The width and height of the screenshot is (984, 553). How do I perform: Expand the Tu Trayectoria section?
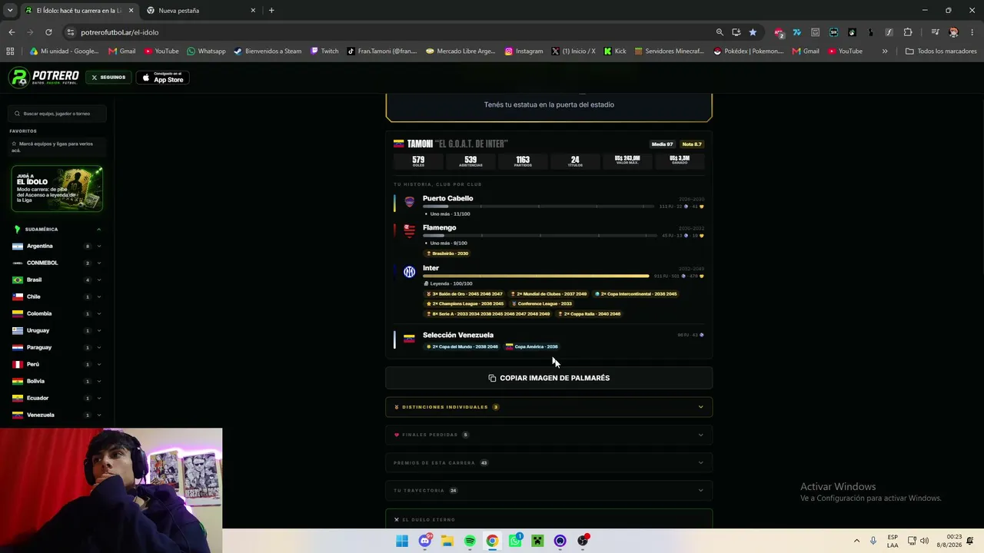[x=549, y=490]
